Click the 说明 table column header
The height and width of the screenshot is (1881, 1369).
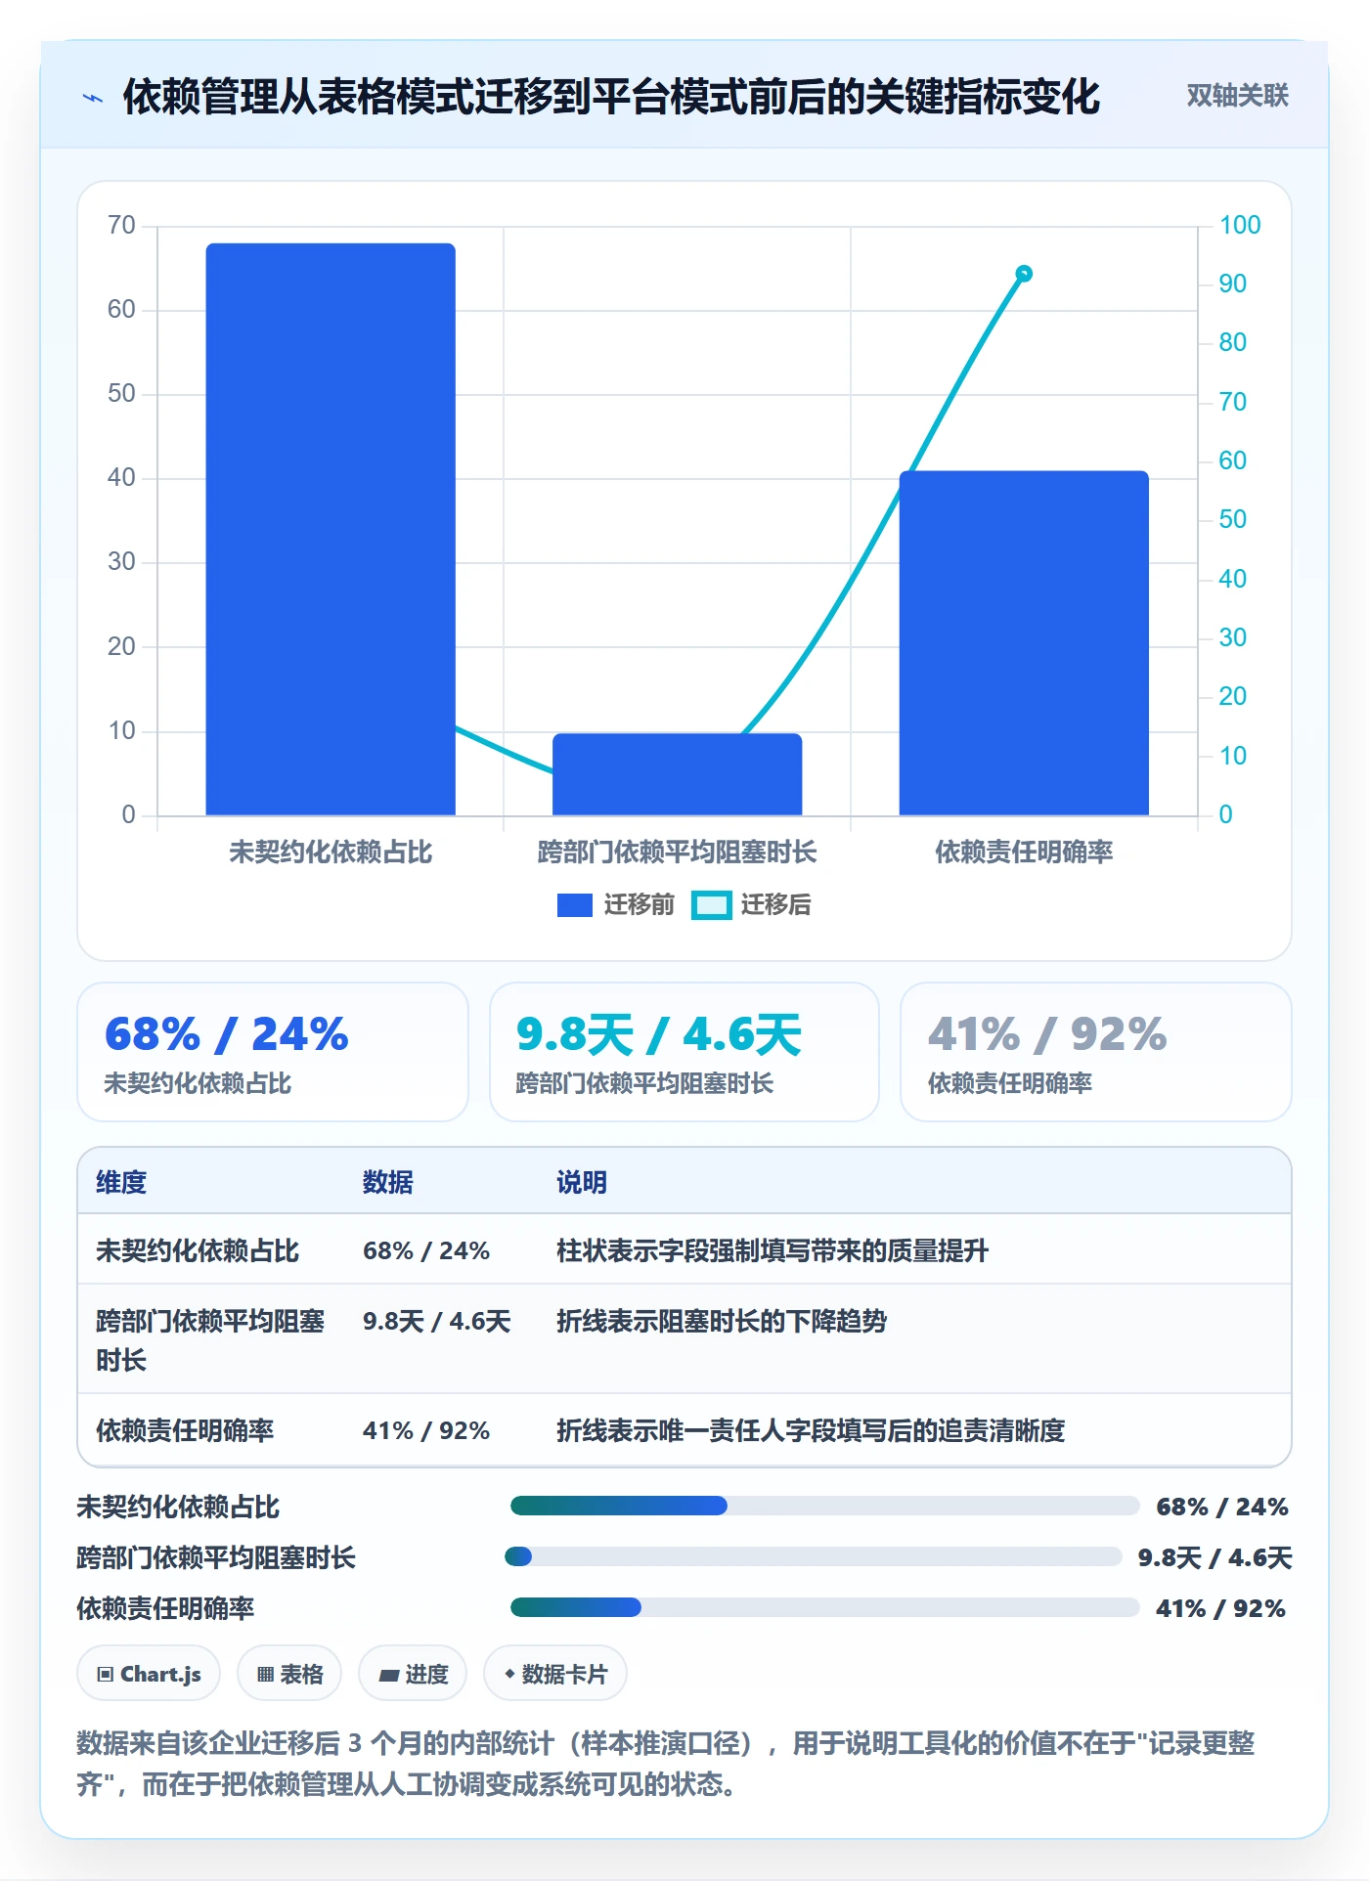tap(582, 1182)
